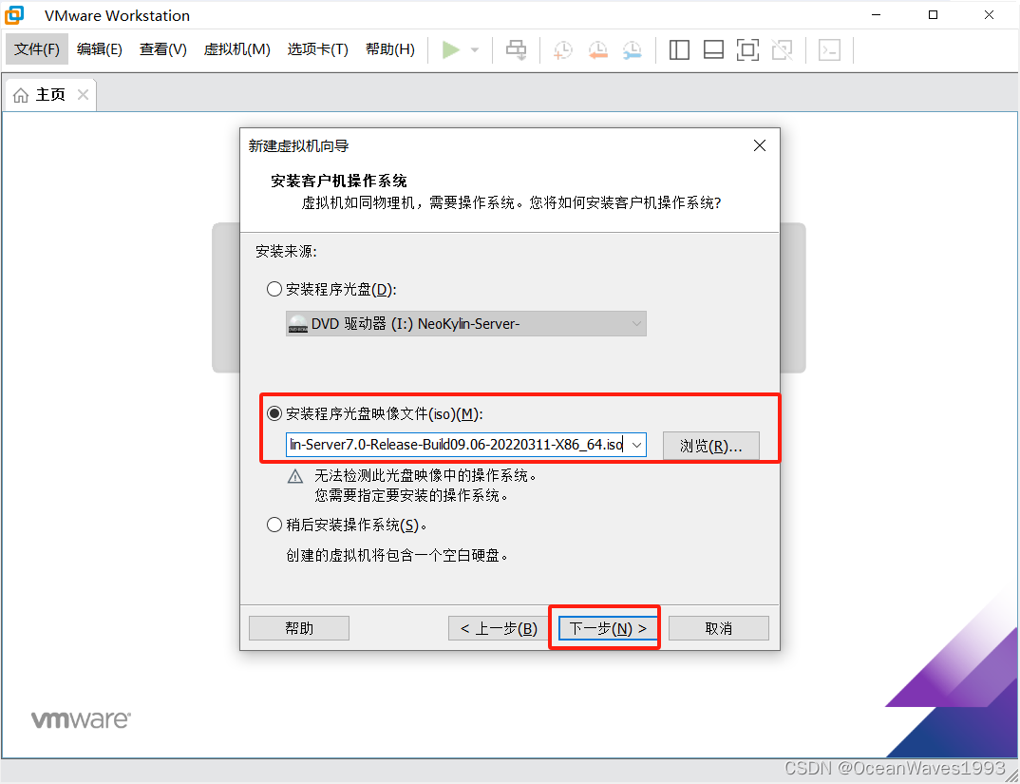Select 稍后安装操作系统(S) radio button
This screenshot has width=1020, height=784.
coord(274,525)
